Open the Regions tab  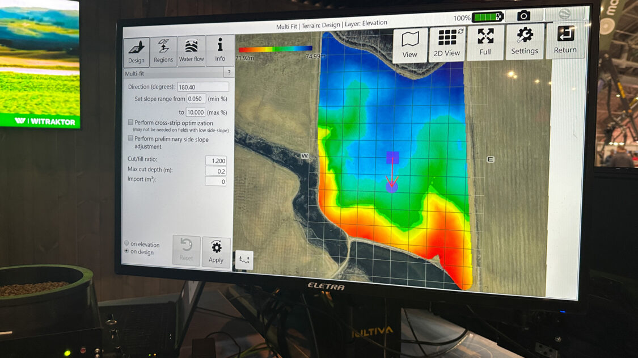163,52
